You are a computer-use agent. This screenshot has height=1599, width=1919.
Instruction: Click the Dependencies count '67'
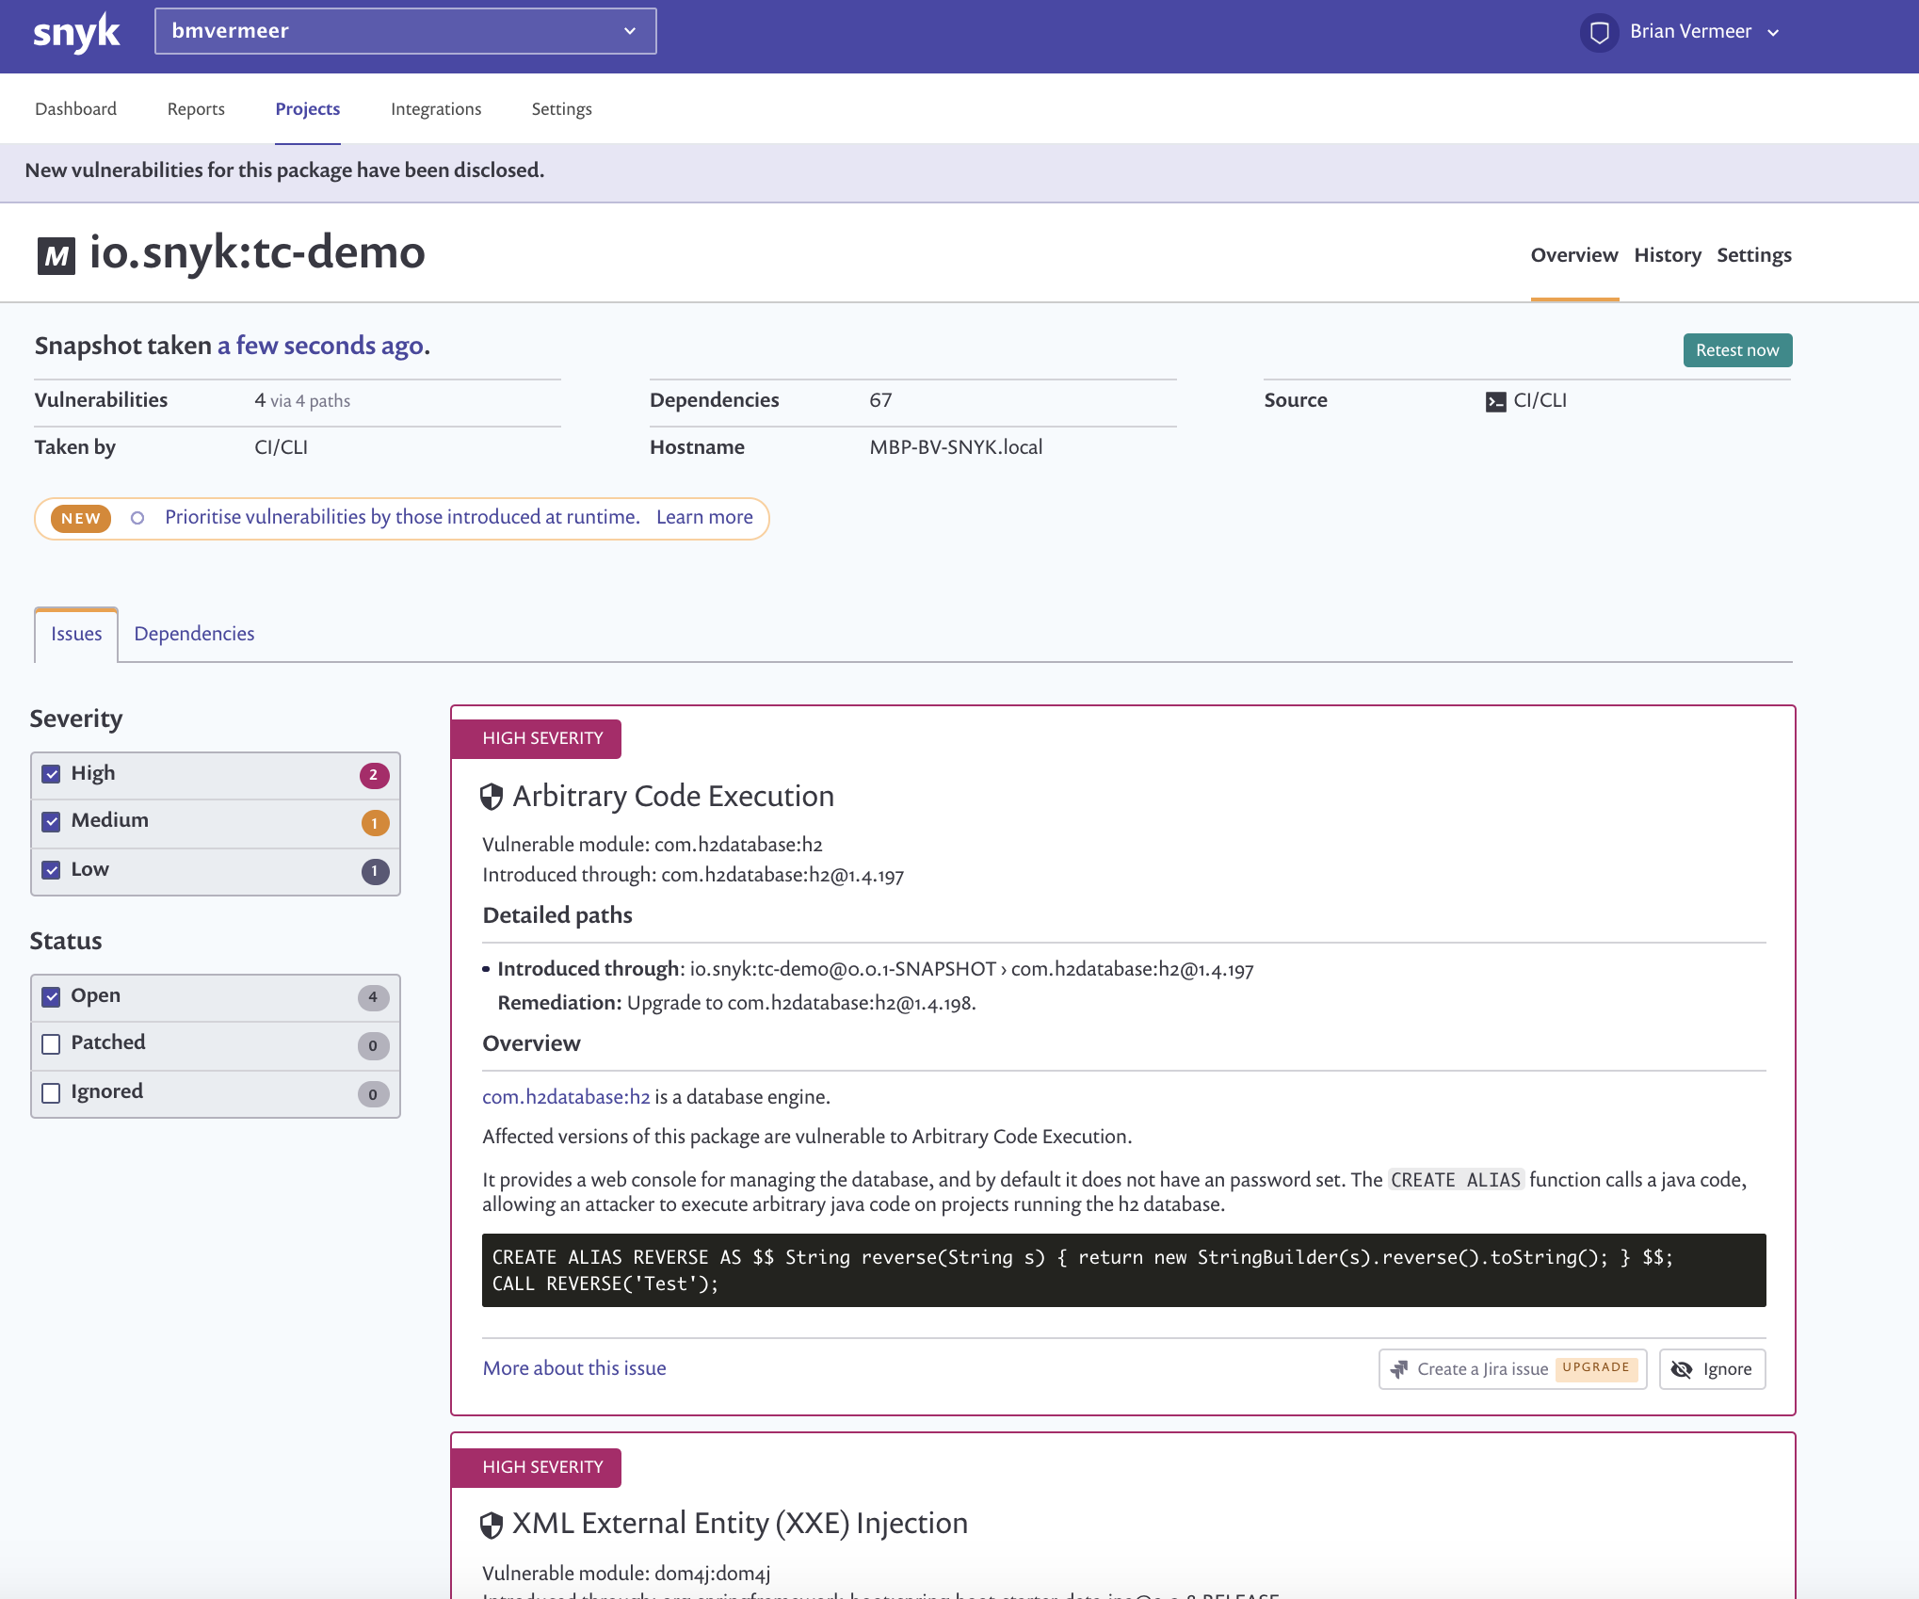point(880,400)
